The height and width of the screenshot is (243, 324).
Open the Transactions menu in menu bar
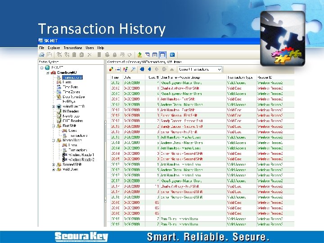click(73, 48)
